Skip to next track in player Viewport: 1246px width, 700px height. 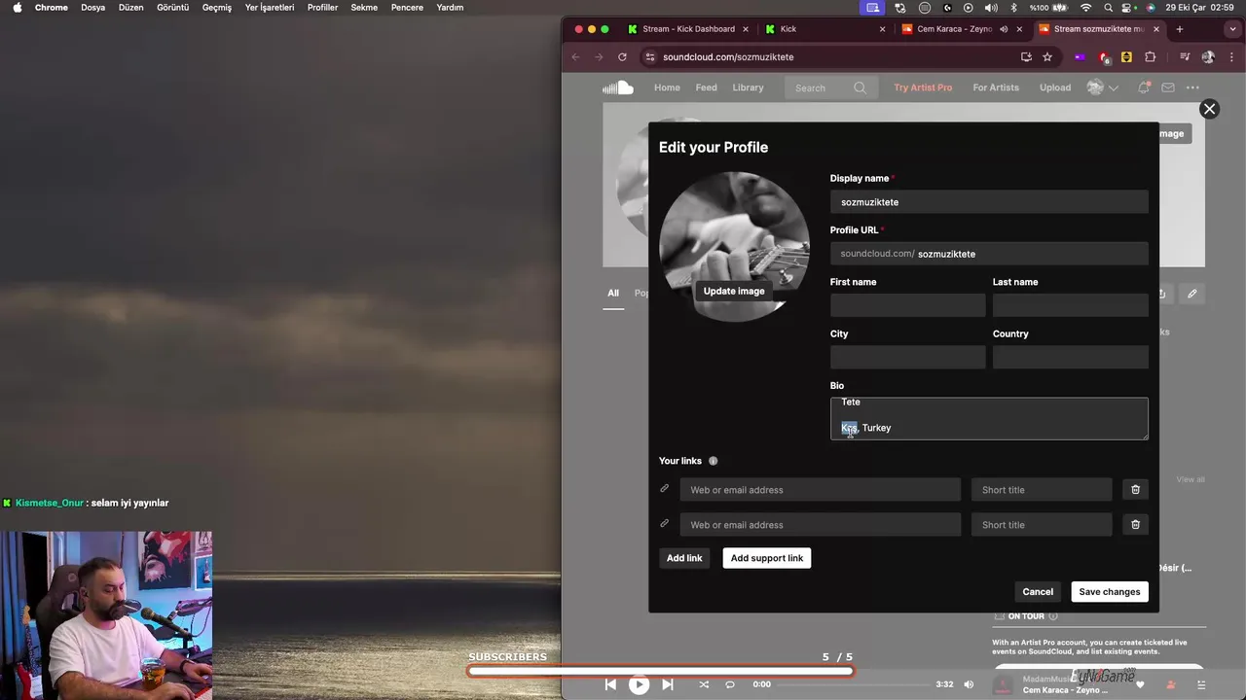pyautogui.click(x=667, y=684)
